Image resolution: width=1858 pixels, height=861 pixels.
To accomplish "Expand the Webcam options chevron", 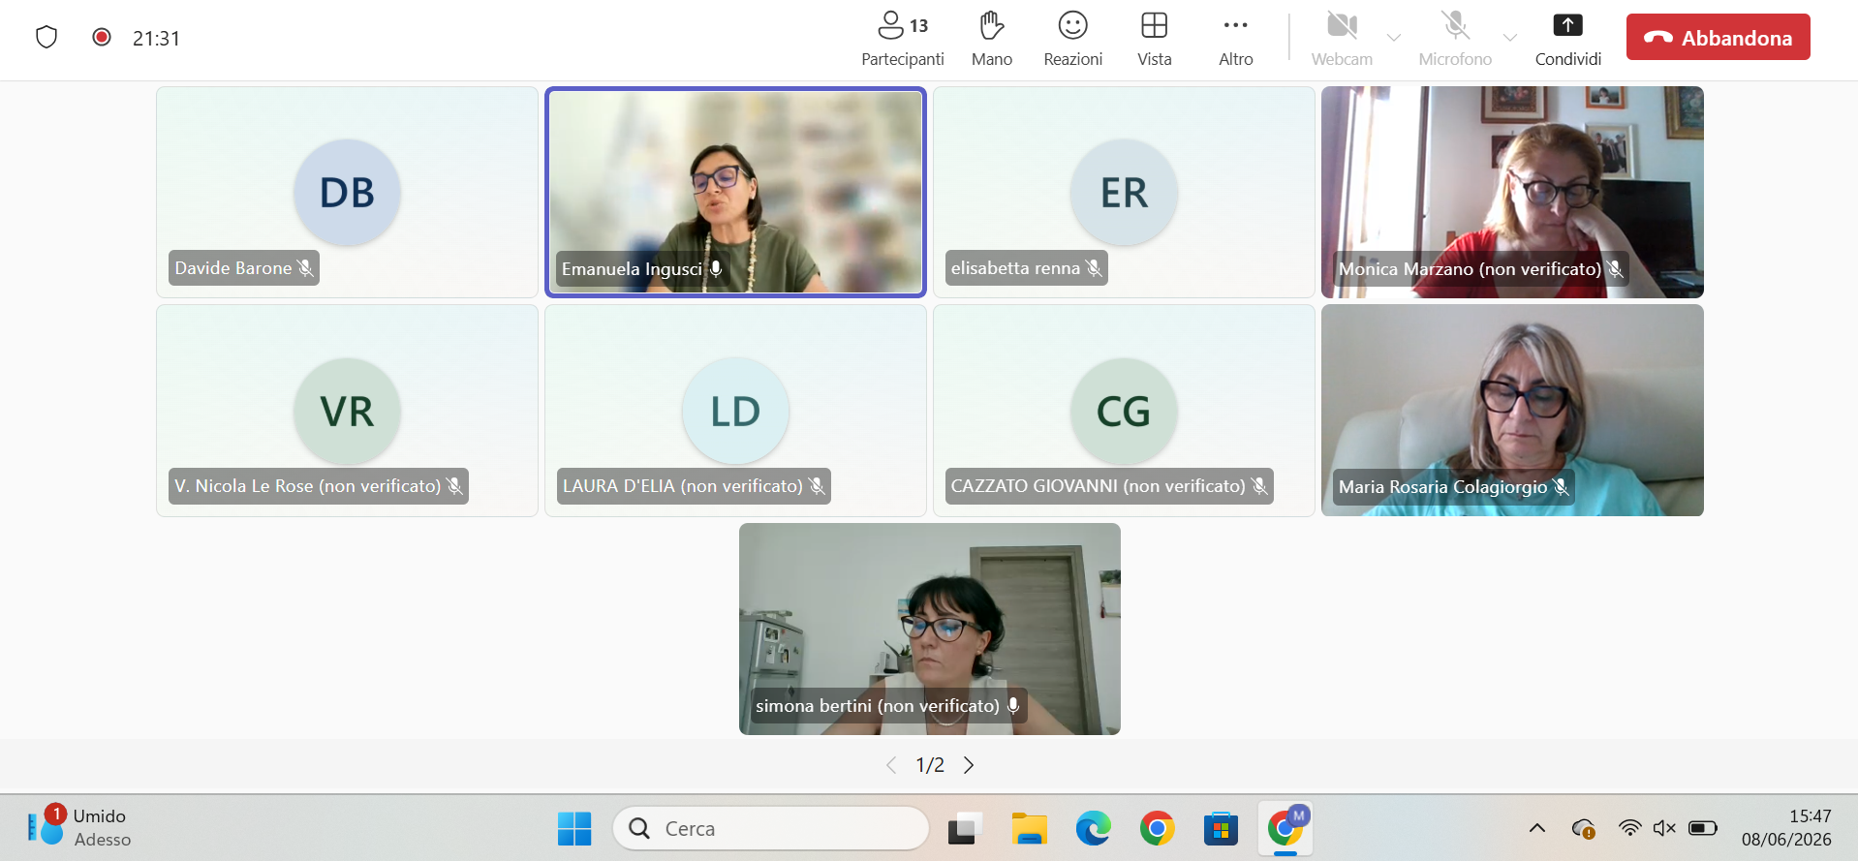I will [x=1394, y=38].
